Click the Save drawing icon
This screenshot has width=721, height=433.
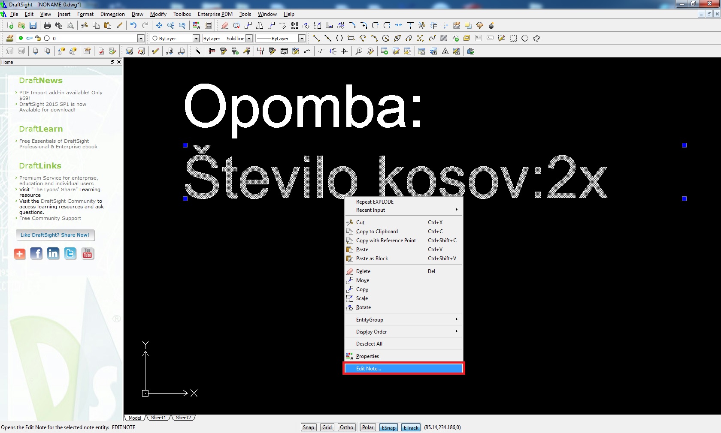(33, 26)
